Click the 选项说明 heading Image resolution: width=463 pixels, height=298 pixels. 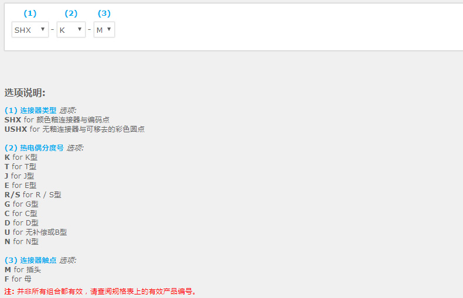(25, 93)
